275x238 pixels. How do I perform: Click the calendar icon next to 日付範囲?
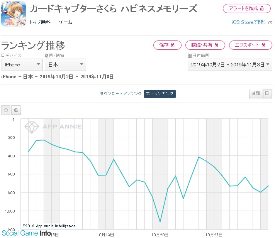point(189,56)
